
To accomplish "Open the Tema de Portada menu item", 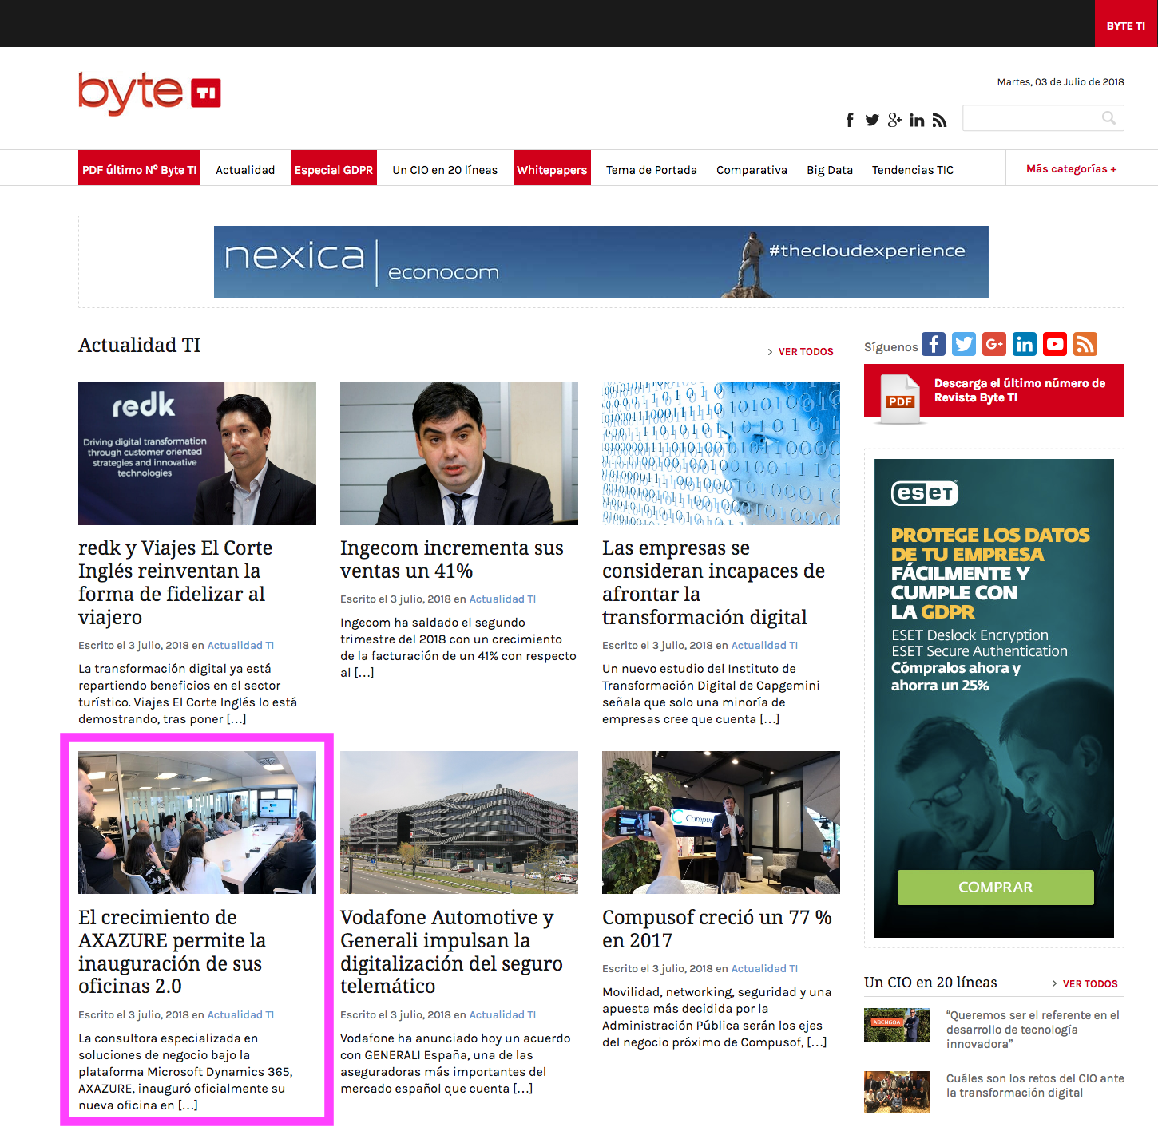I will [x=652, y=170].
